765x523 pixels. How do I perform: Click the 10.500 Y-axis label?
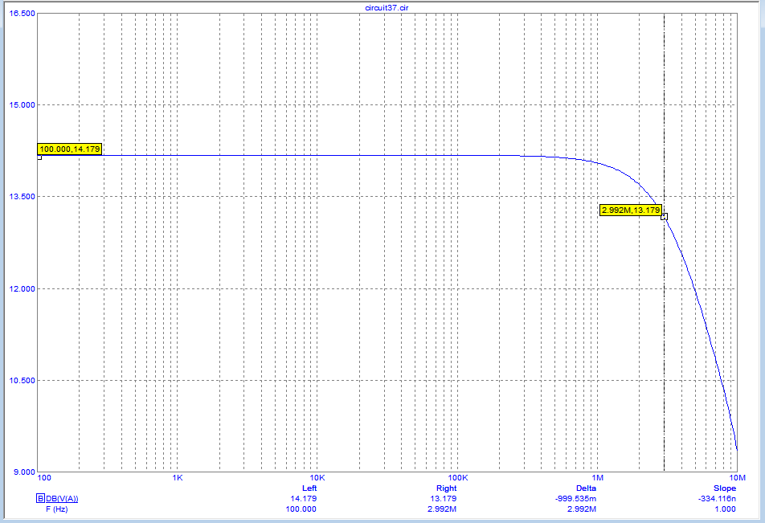pos(22,381)
